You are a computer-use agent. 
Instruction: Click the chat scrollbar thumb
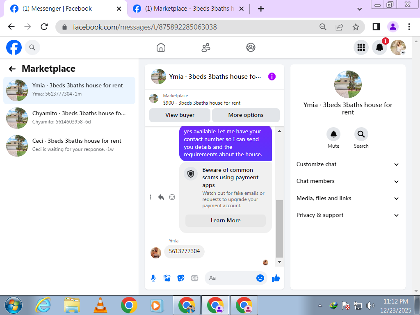click(279, 228)
